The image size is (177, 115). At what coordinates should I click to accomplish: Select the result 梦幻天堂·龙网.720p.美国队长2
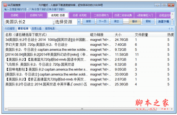point(36,45)
